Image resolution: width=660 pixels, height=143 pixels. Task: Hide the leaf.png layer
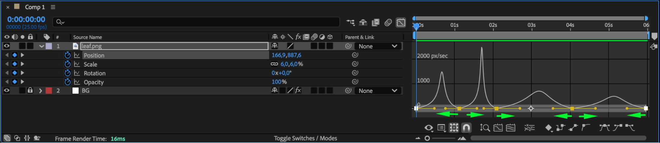coord(7,46)
